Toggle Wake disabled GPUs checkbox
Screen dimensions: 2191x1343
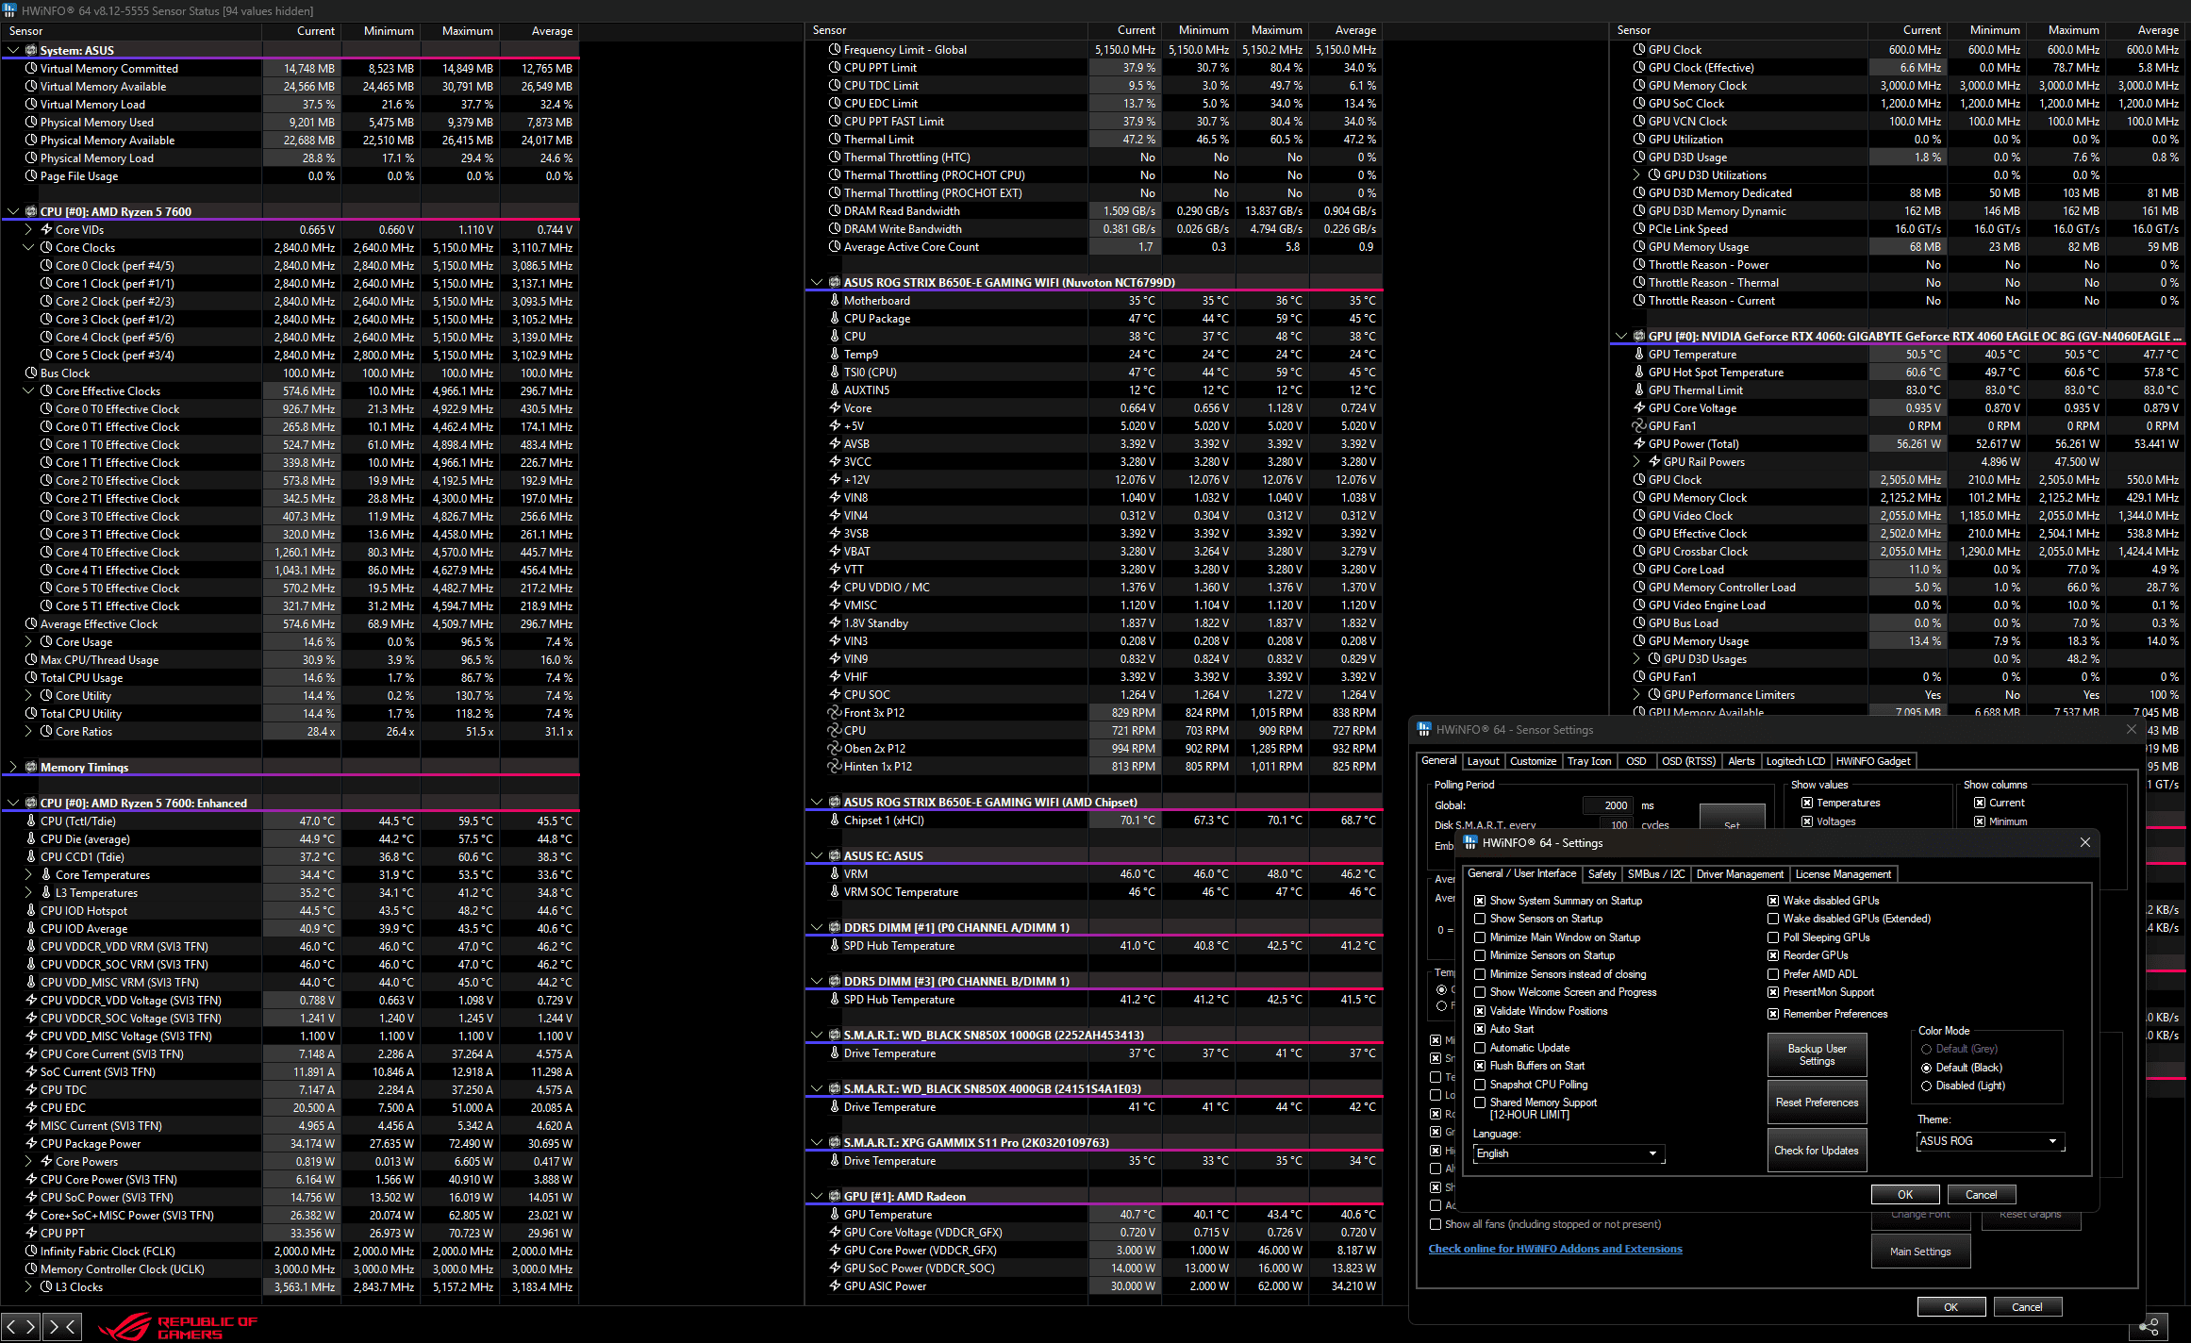tap(1773, 901)
